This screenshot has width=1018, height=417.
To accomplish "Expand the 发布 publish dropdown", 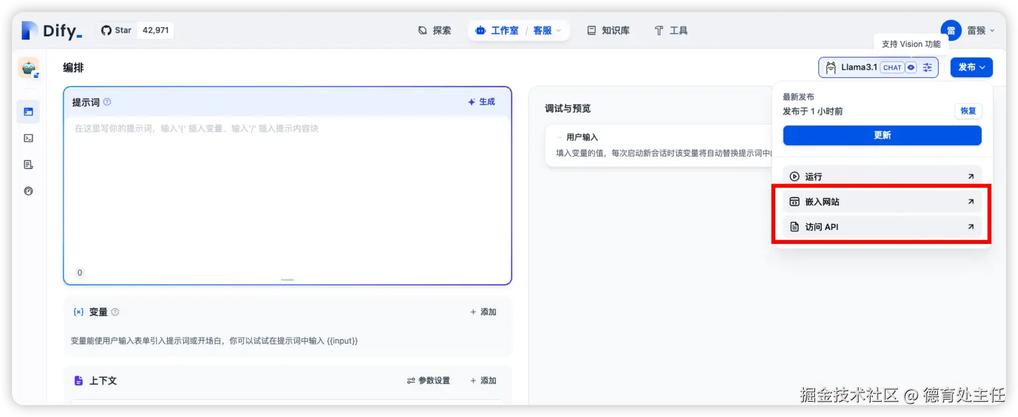I will pyautogui.click(x=971, y=67).
